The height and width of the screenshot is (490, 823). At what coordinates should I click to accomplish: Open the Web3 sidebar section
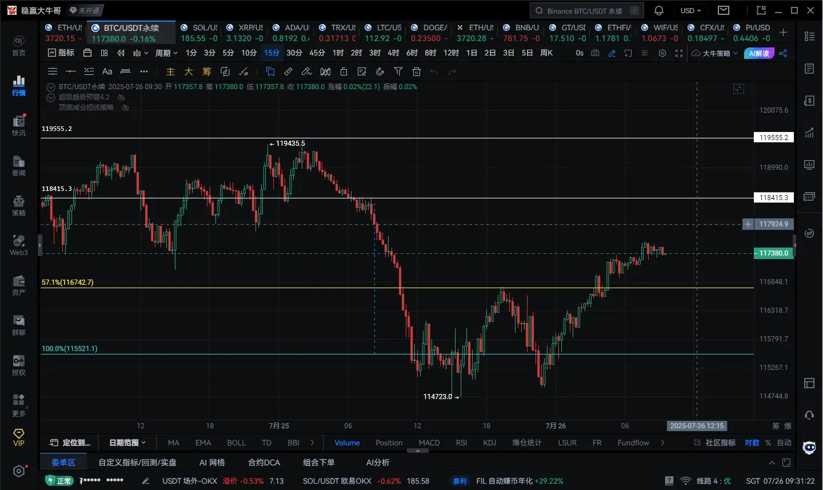click(x=19, y=246)
